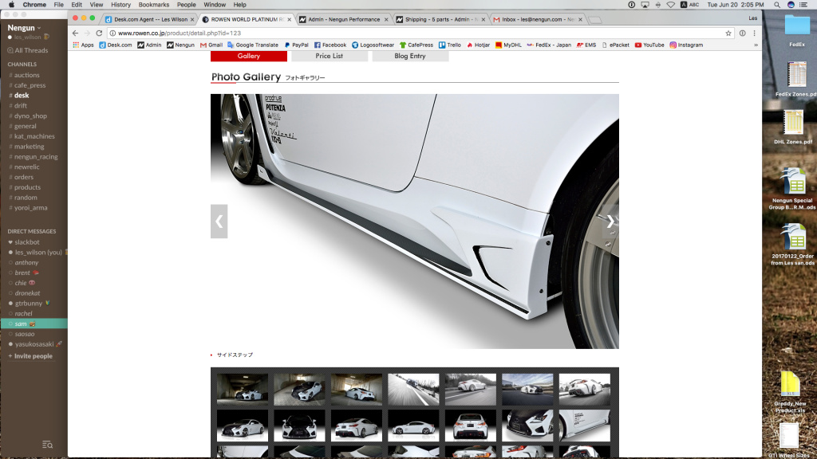Open the Trello bookmark
This screenshot has height=459, width=817.
click(450, 45)
